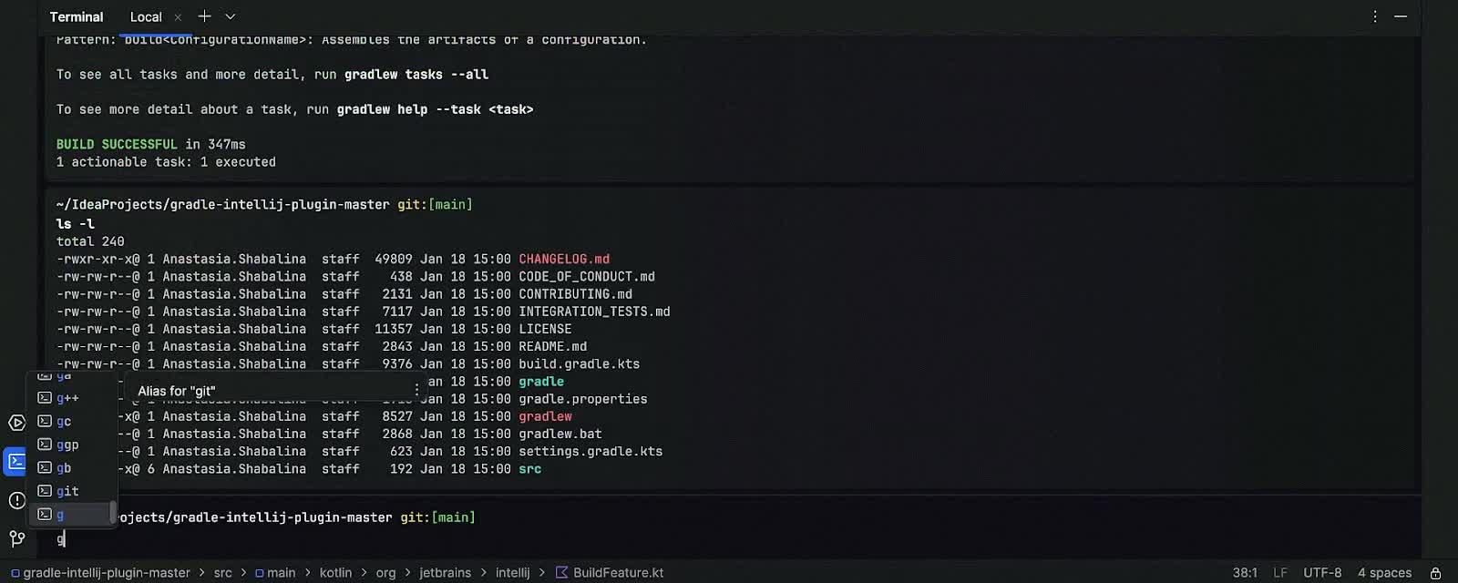Click the BuildFeature.kt file icon in breadcrumbs

(x=562, y=572)
